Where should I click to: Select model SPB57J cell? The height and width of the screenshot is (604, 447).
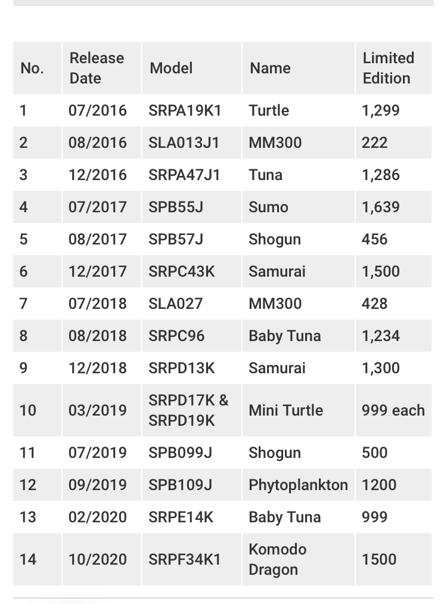pos(176,239)
